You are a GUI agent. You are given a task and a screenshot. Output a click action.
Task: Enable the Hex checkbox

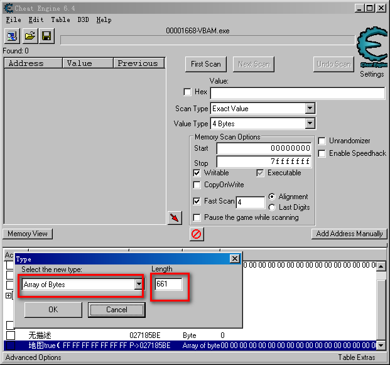(188, 92)
